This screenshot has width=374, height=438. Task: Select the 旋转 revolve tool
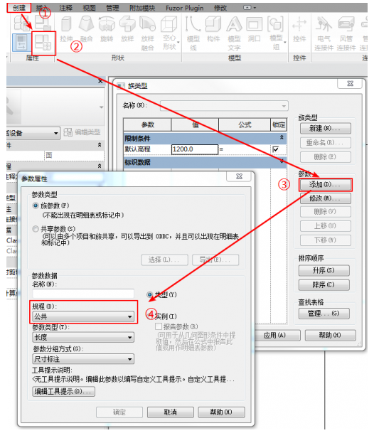[x=107, y=29]
